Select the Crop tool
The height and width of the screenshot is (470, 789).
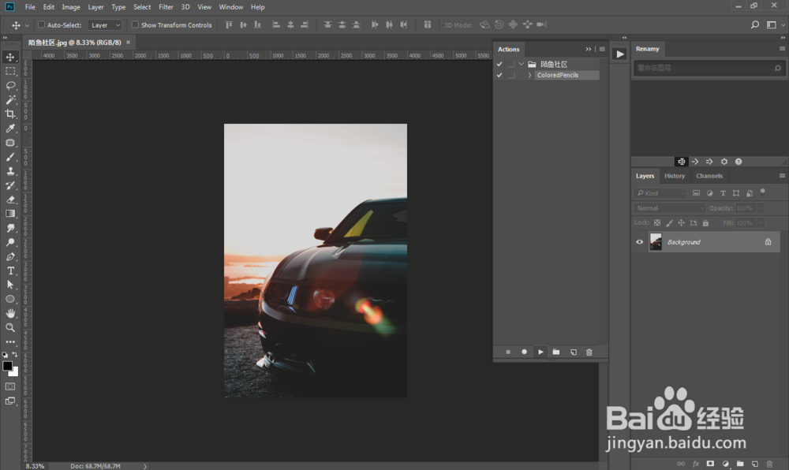(x=10, y=114)
